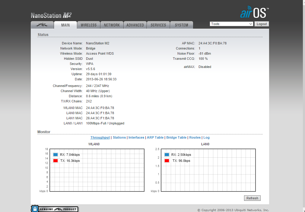Viewport: 305px width, 212px height.
Task: Click the Connections value 1
Action: tap(199, 48)
